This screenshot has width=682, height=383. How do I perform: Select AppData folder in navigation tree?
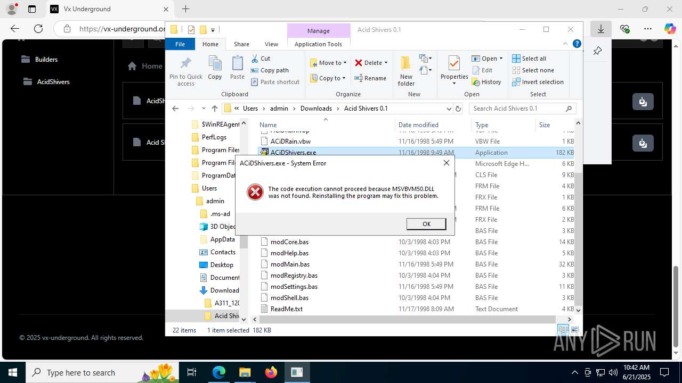222,239
